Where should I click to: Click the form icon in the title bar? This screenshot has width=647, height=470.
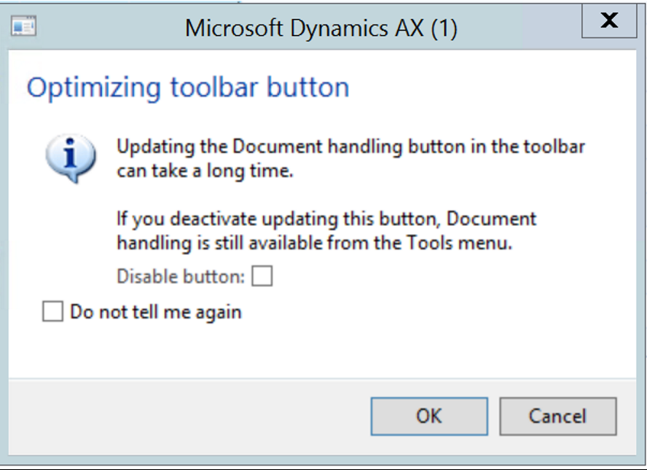point(24,25)
